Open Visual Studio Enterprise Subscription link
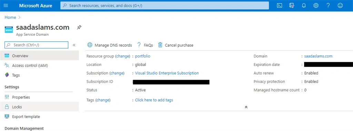353x131 pixels. tap(167, 73)
